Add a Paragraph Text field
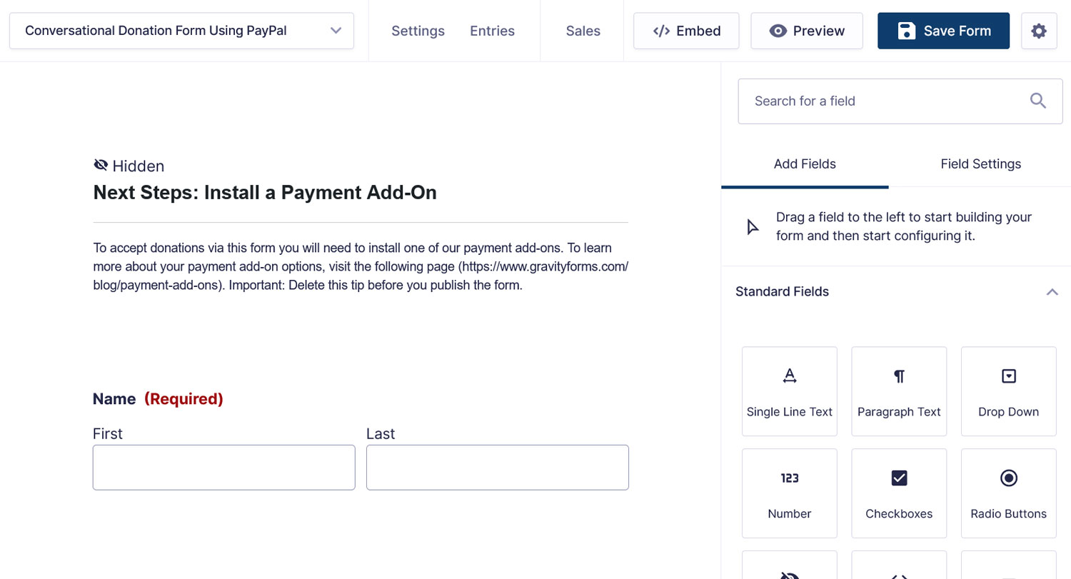Image resolution: width=1071 pixels, height=579 pixels. pyautogui.click(x=899, y=391)
